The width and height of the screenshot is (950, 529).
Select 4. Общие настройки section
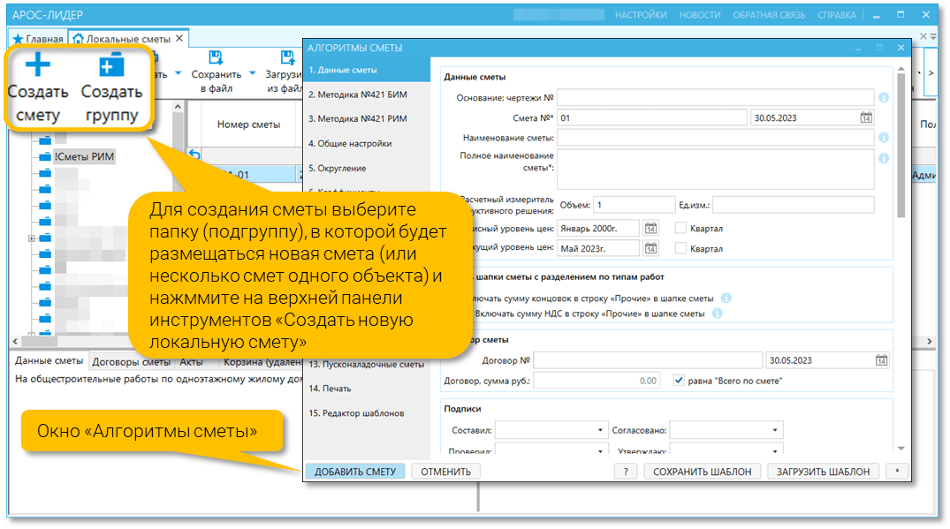(367, 143)
